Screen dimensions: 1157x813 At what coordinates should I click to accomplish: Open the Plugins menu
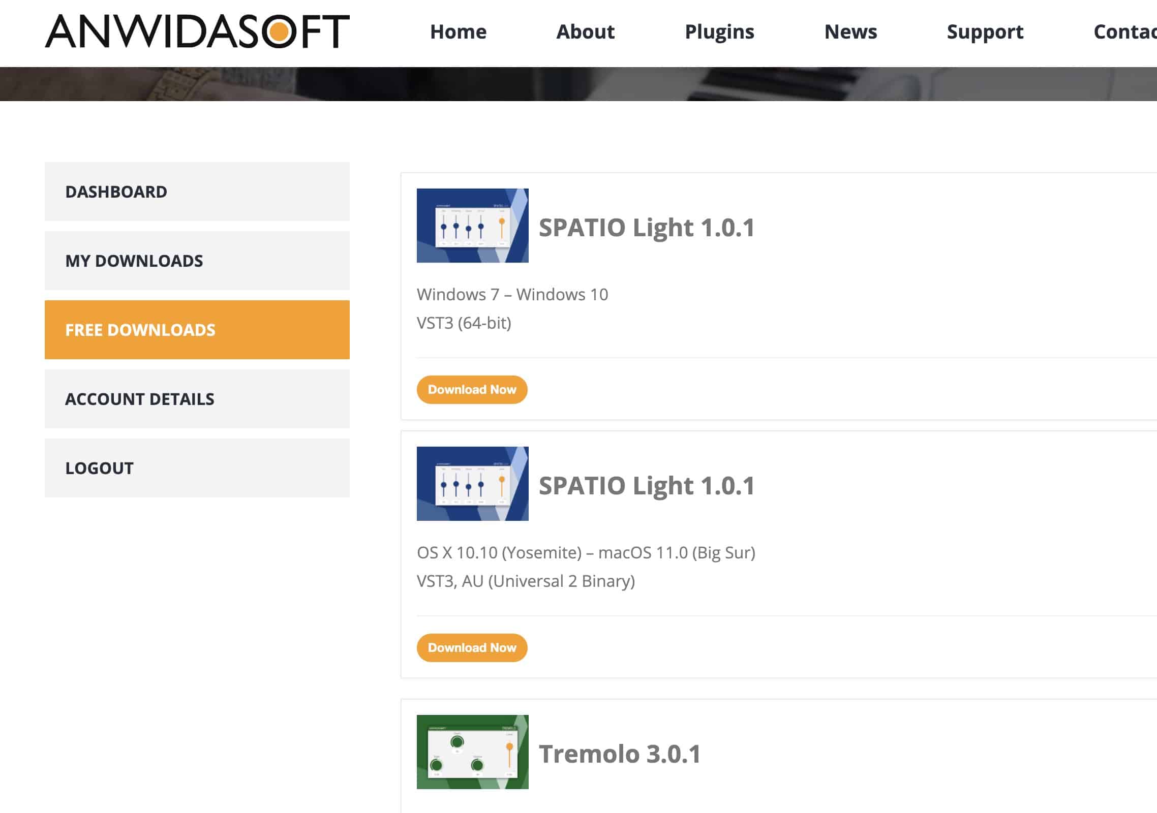pyautogui.click(x=719, y=32)
